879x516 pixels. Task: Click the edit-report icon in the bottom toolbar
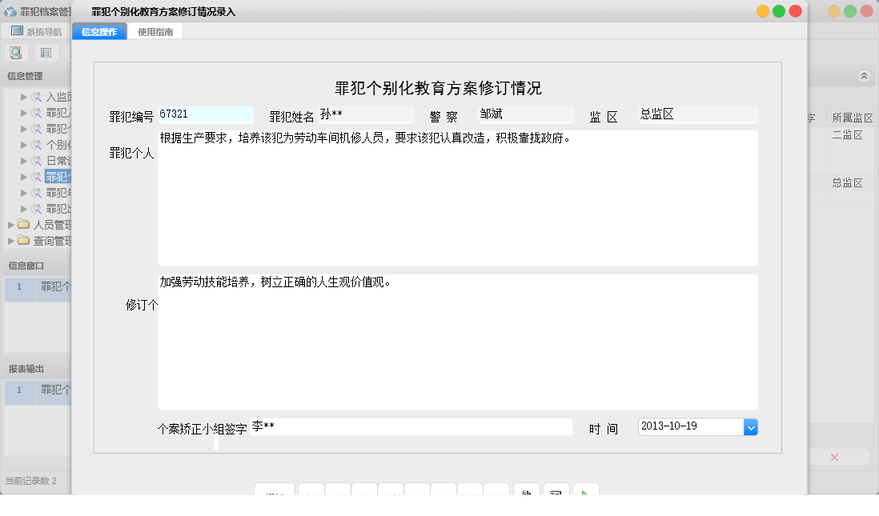(x=526, y=494)
